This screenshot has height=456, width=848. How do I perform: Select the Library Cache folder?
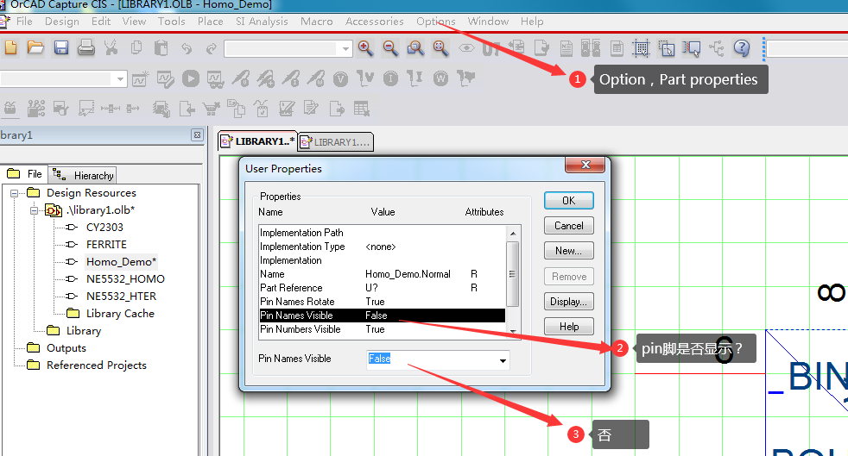tap(120, 314)
